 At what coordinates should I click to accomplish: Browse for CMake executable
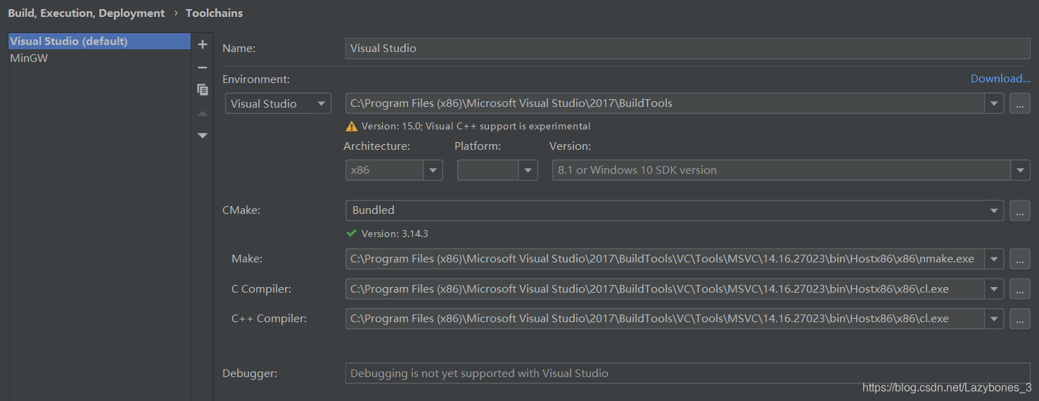1020,210
